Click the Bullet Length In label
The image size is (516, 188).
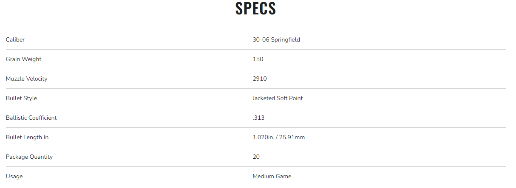point(27,137)
